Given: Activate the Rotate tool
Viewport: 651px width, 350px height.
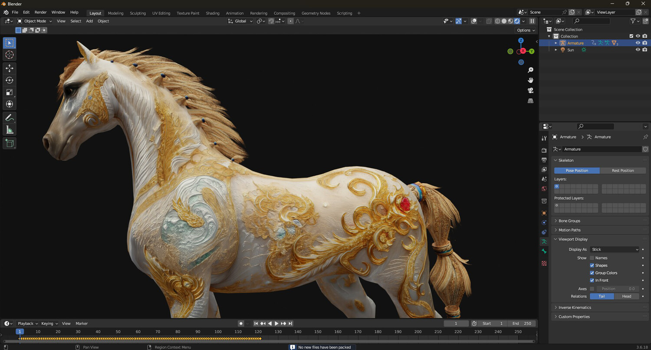Looking at the screenshot, I should pos(9,80).
